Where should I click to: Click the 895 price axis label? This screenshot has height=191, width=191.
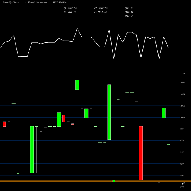click(x=182, y=175)
